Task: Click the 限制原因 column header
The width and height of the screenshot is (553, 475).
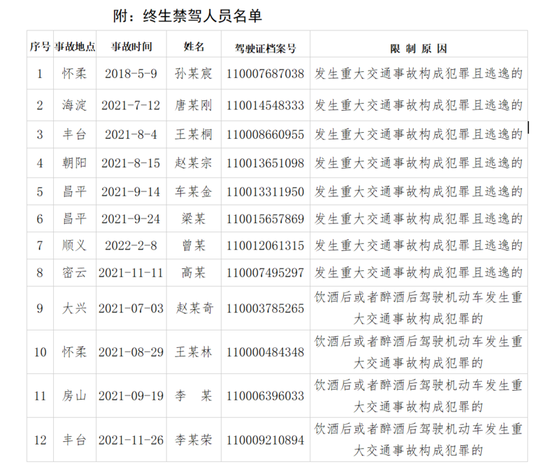Action: coord(418,48)
